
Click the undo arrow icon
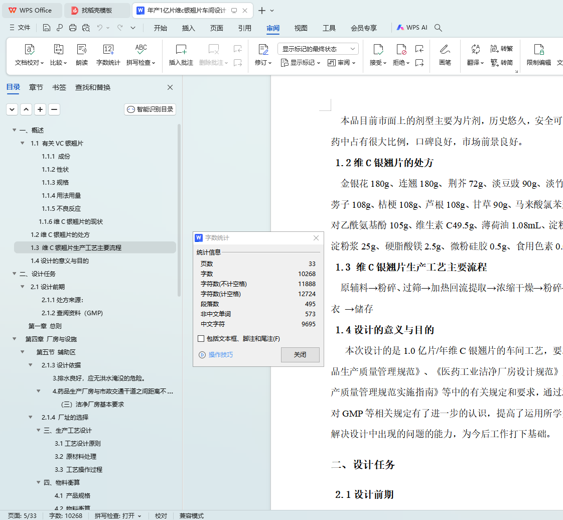(x=100, y=28)
